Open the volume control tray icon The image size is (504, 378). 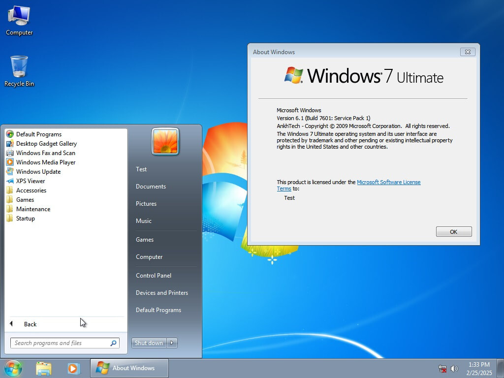[x=454, y=369]
